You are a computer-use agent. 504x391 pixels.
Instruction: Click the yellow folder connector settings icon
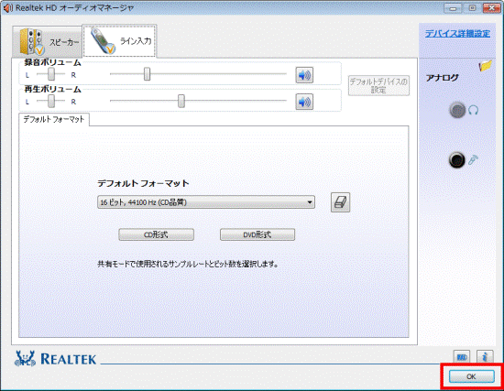click(485, 66)
